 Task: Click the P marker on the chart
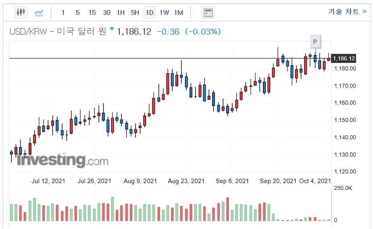[x=315, y=42]
